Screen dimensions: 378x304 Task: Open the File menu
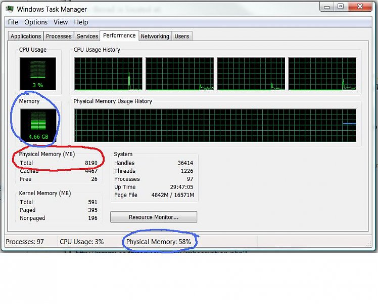pos(13,22)
